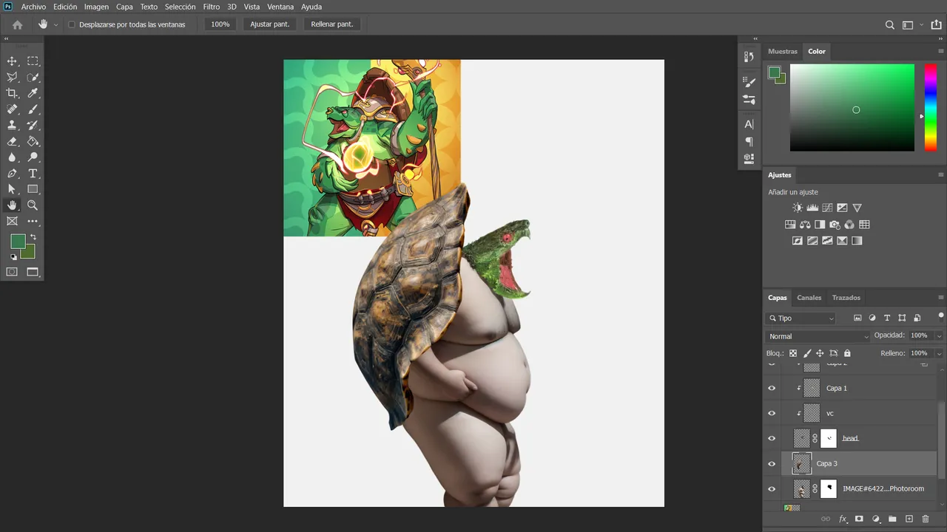This screenshot has height=532, width=947.
Task: Select the Rectangle shape tool
Action: [x=33, y=189]
